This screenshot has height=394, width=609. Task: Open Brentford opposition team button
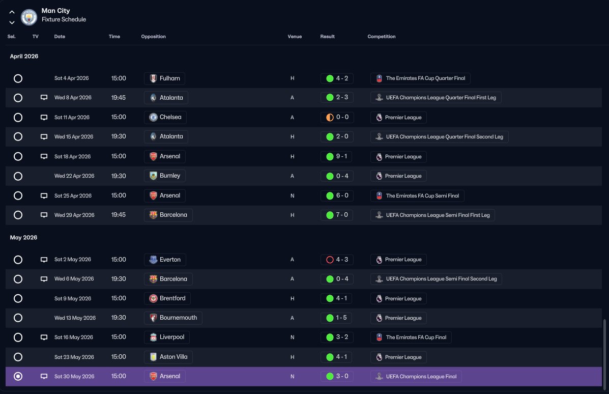167,298
